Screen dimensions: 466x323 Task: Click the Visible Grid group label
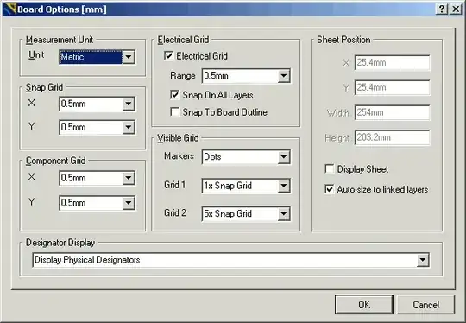[x=178, y=138]
